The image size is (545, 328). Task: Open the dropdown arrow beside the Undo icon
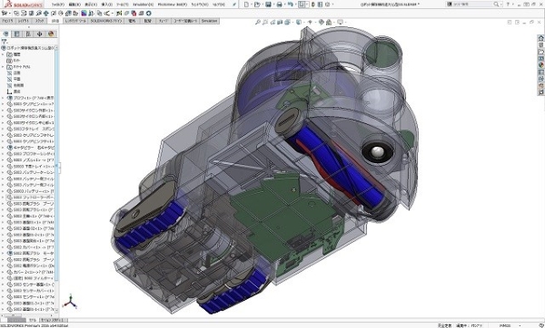[x=295, y=5]
